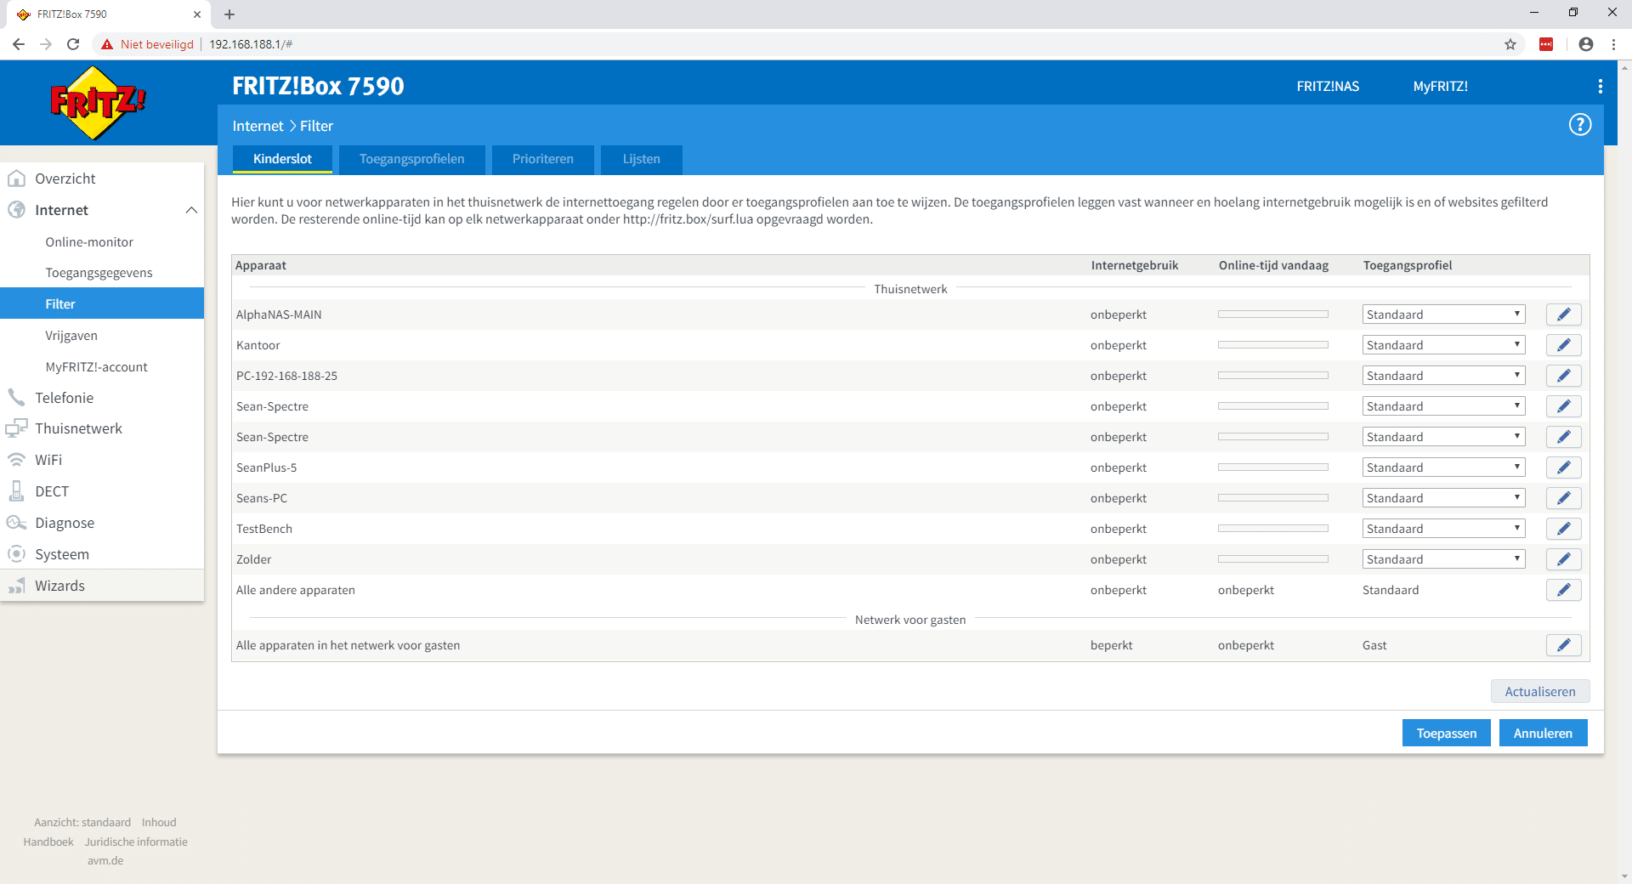Open Toegangsgegevens in the sidebar

tap(99, 273)
